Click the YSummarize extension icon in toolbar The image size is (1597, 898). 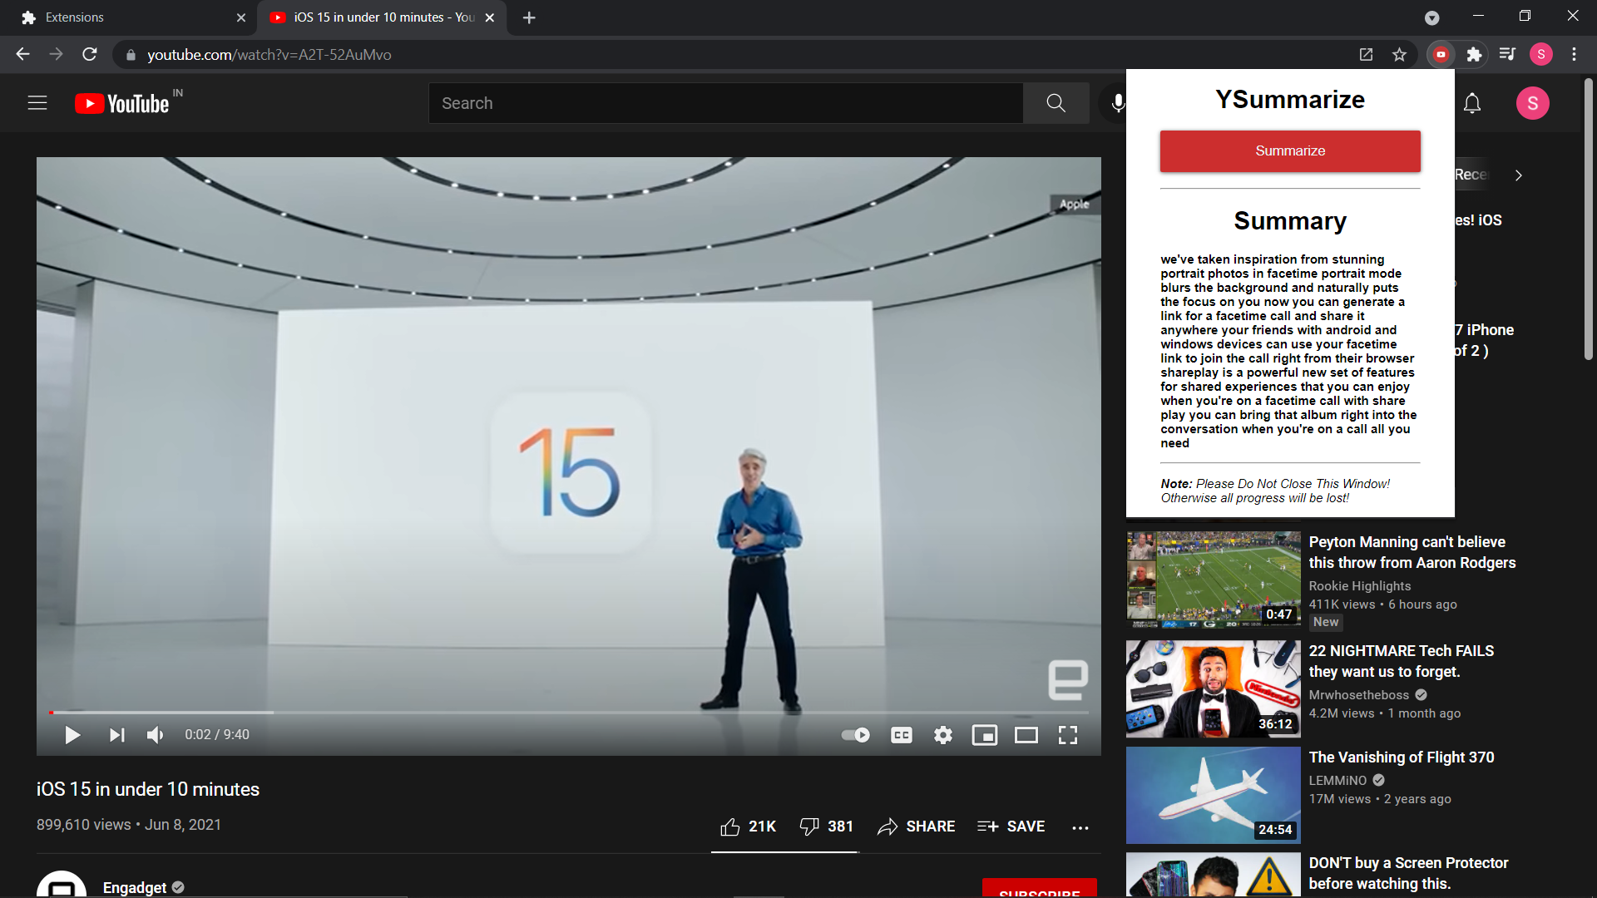pos(1441,55)
